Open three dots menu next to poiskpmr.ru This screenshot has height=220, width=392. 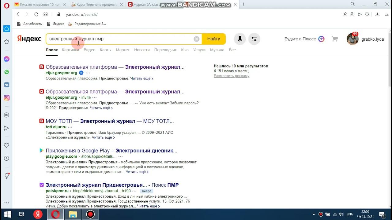pyautogui.click(x=134, y=191)
